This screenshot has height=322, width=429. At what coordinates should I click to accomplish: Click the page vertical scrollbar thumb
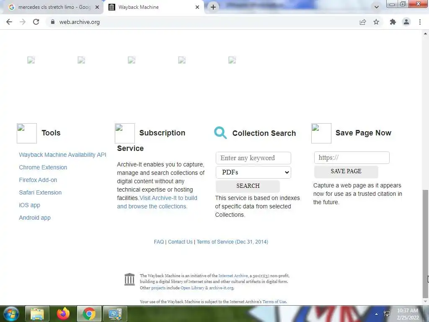pyautogui.click(x=425, y=244)
